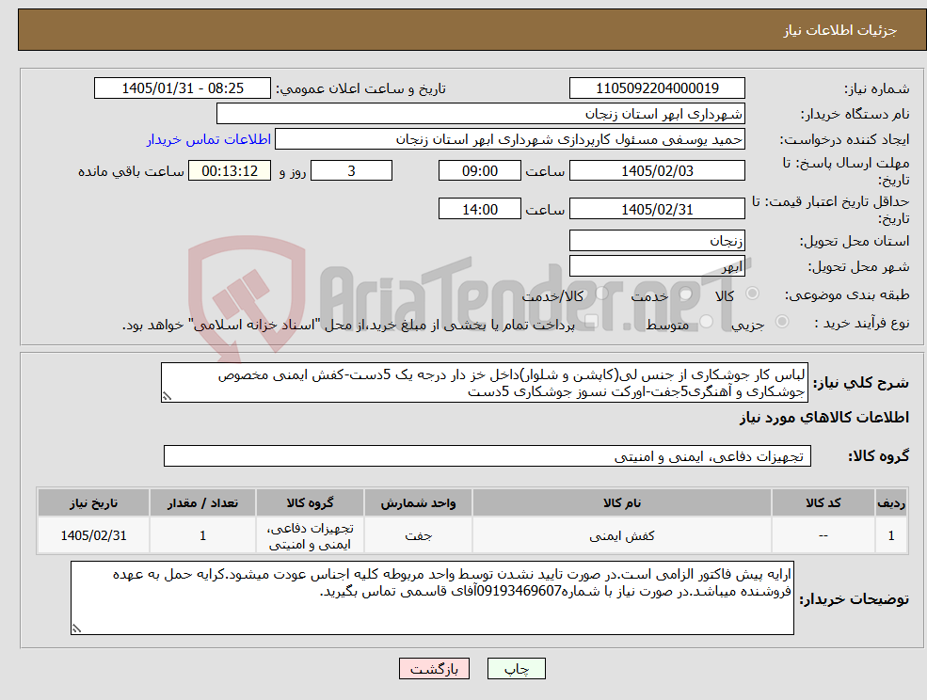This screenshot has height=700, width=927.
Task: Click the request creator name field
Action: click(x=509, y=139)
